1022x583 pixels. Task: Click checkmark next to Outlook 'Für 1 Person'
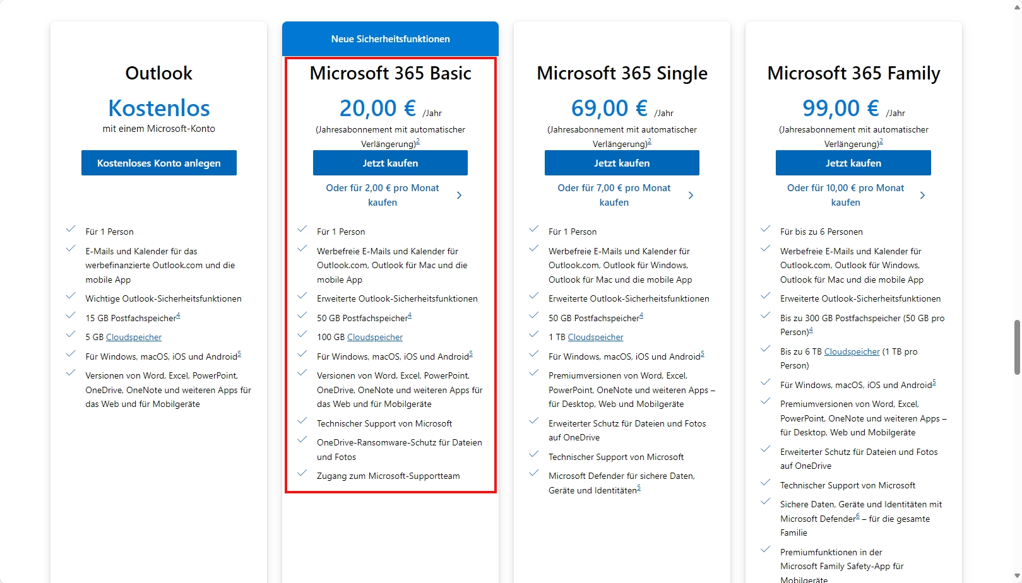click(x=71, y=229)
